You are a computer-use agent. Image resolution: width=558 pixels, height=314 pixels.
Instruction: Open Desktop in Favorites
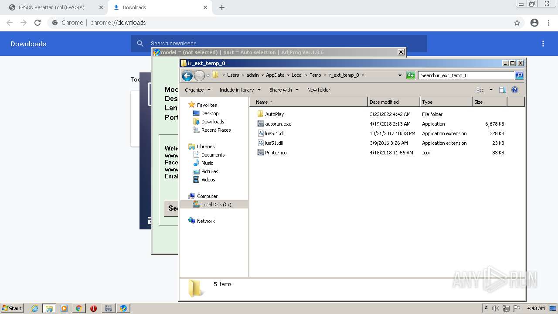click(x=210, y=113)
